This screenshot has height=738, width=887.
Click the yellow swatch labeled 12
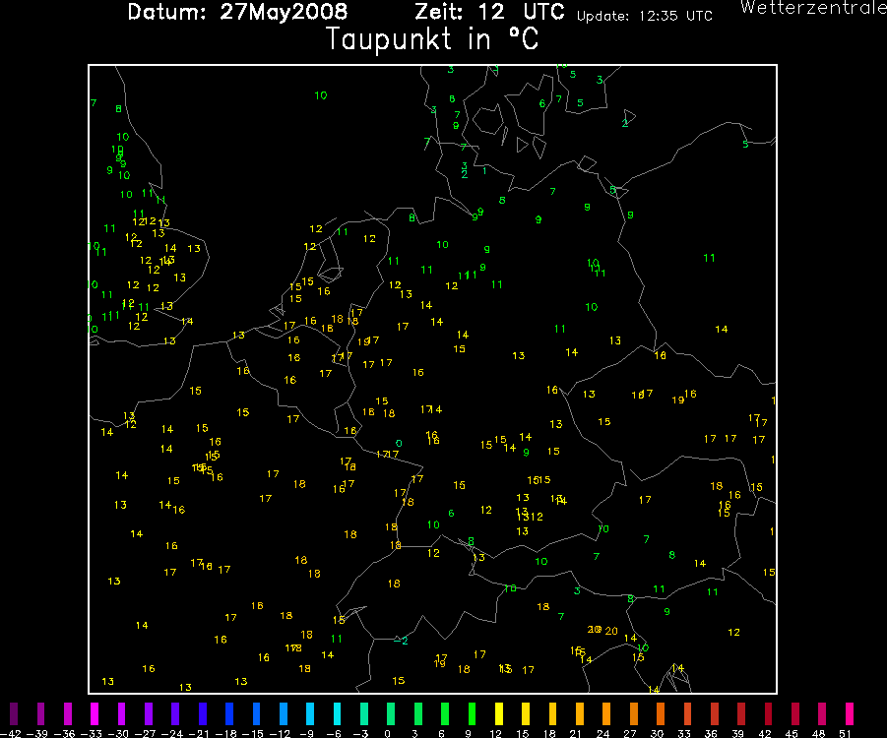(498, 713)
